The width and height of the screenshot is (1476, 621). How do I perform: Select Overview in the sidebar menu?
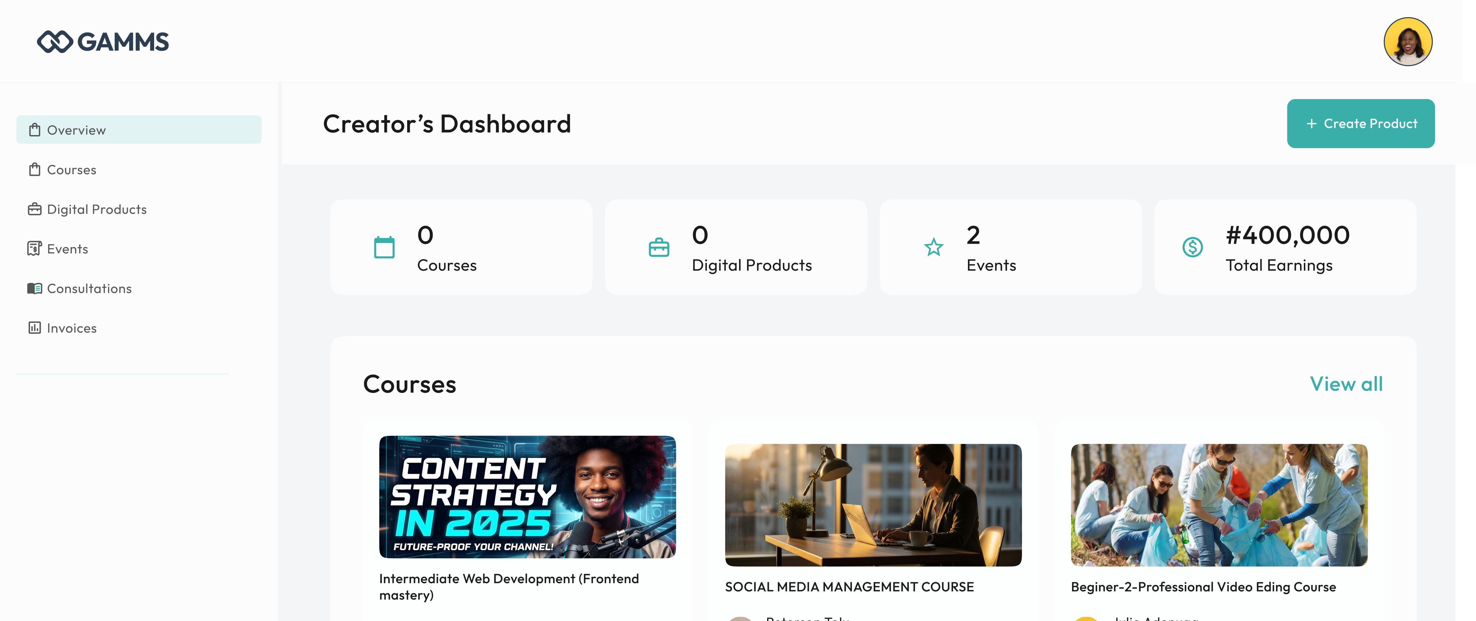coord(139,130)
